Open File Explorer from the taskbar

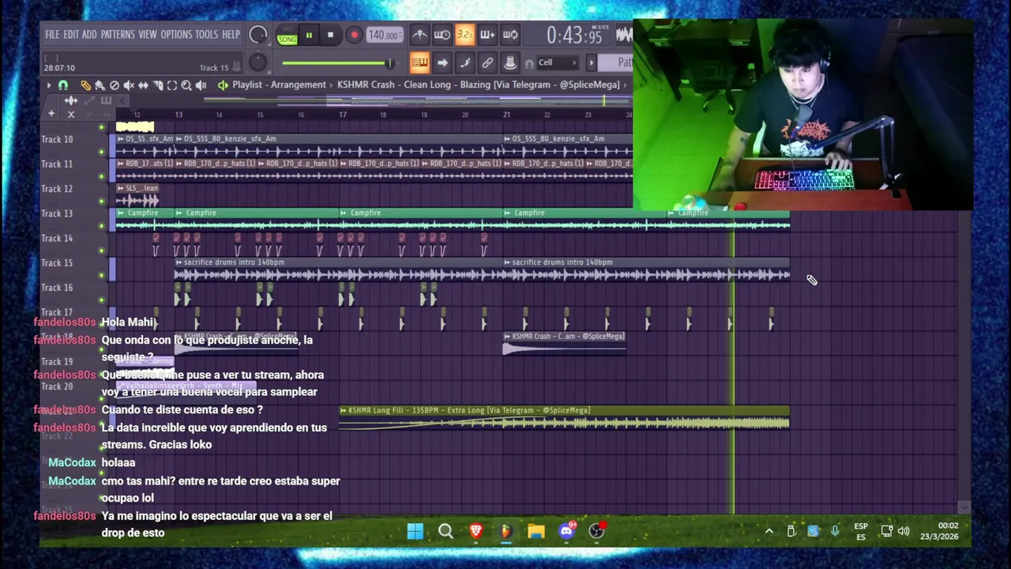536,531
